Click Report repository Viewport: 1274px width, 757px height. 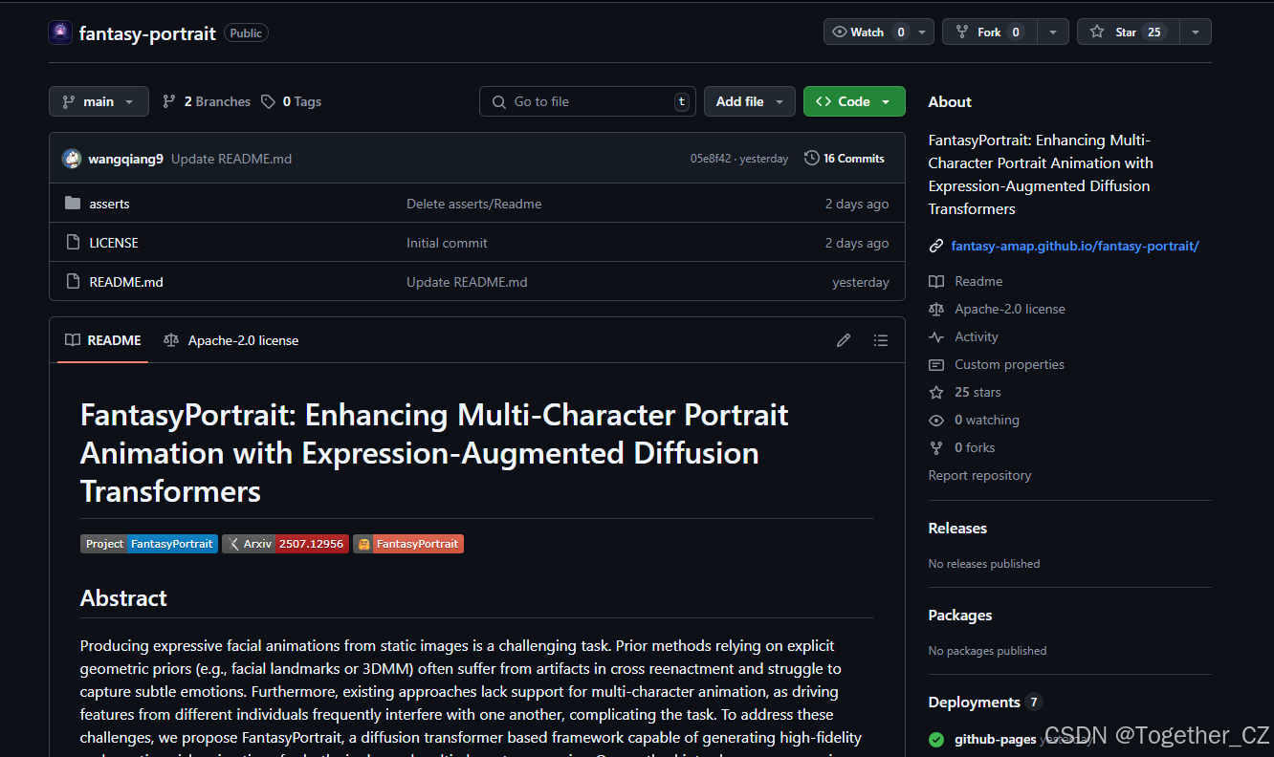click(x=979, y=475)
